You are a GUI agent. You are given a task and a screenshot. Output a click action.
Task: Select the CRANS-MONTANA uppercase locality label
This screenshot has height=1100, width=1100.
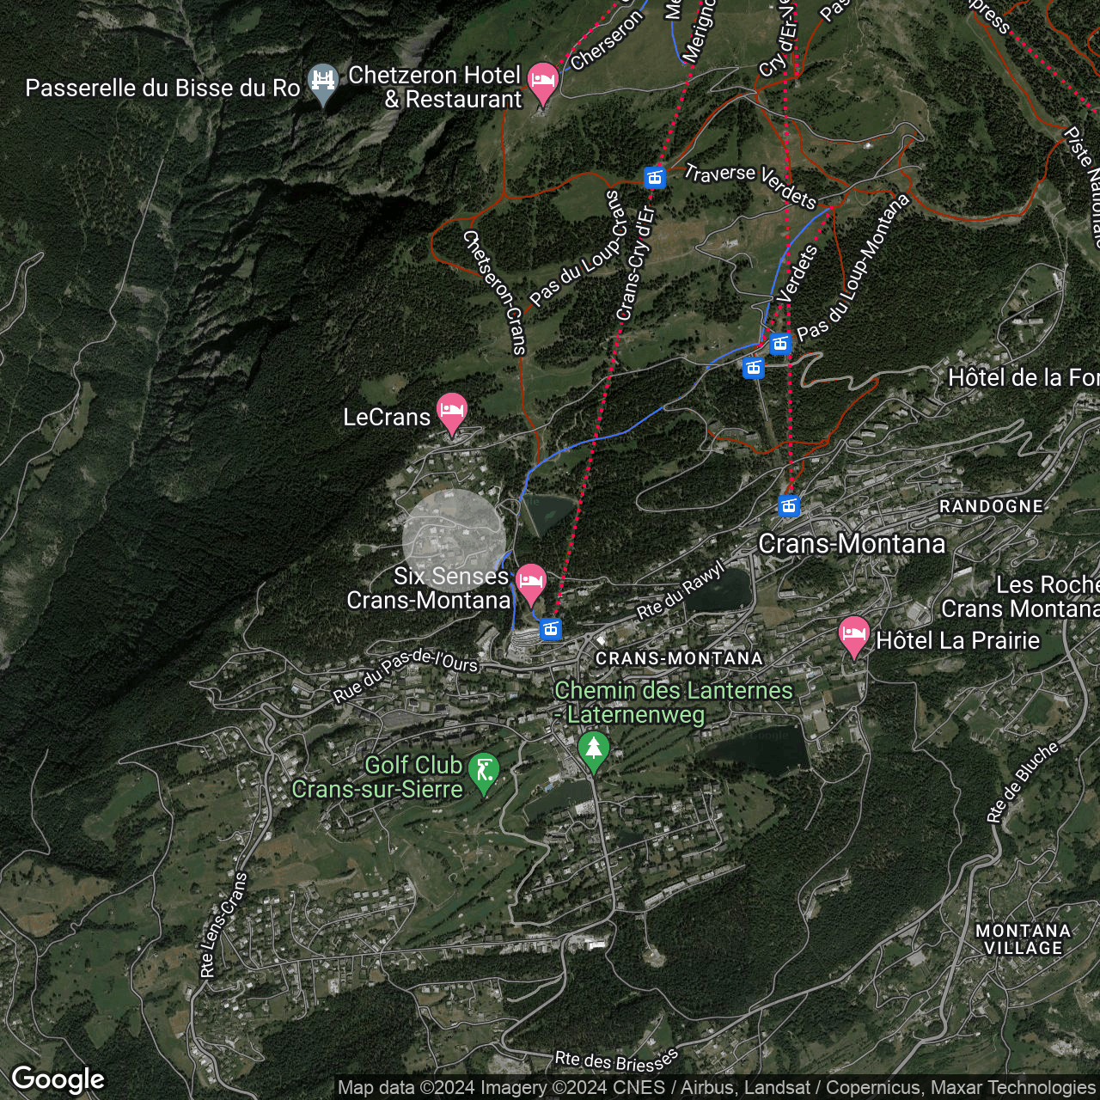[679, 658]
